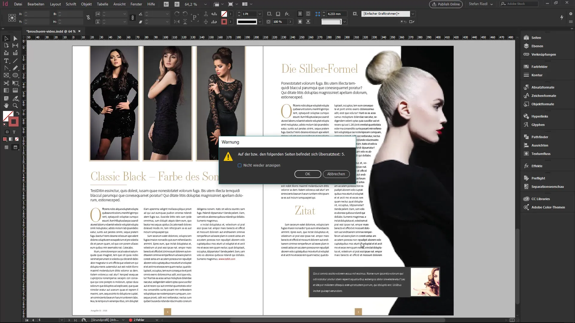This screenshot has width=575, height=323.
Task: Open the Datei menu
Action: 18,4
